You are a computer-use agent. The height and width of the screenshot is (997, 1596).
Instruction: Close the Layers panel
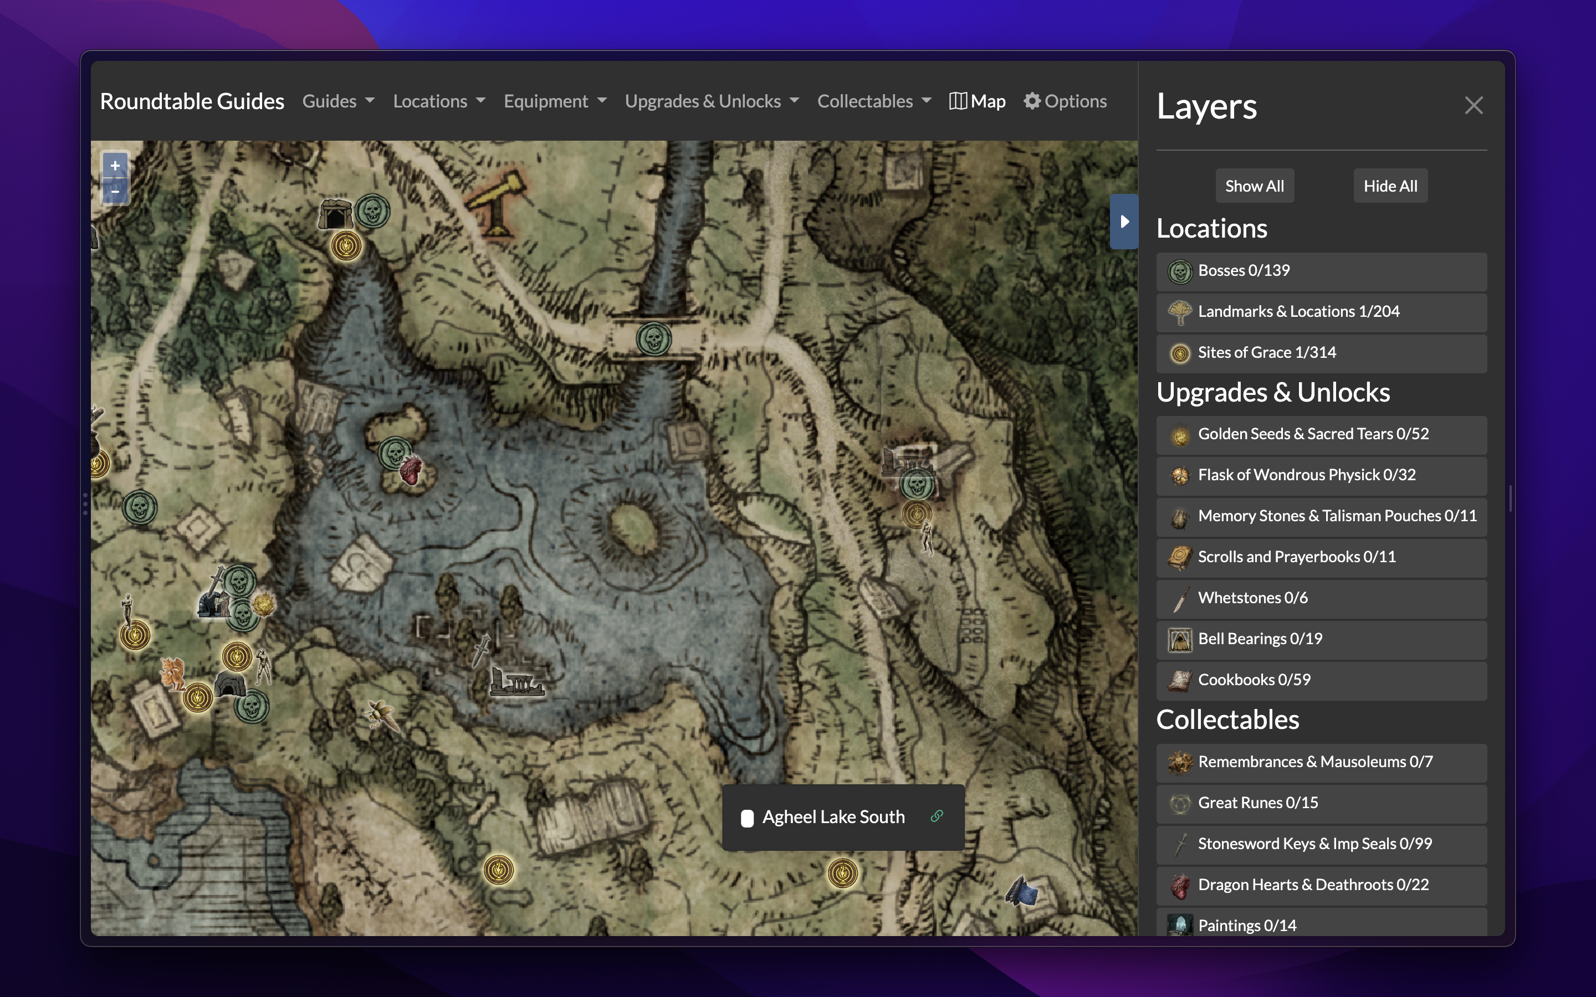pos(1474,105)
